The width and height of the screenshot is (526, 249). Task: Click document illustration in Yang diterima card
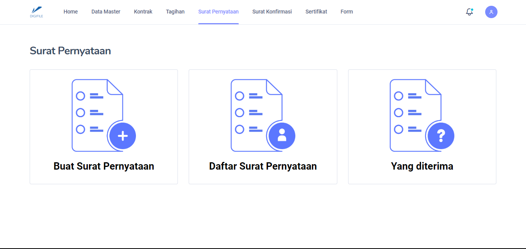click(412, 112)
